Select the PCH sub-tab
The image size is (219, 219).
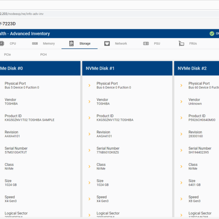click(x=43, y=55)
